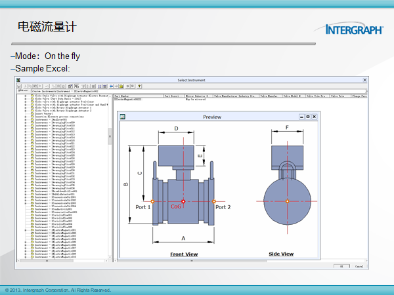394x295 pixels.
Task: Expand the Insertion Elements process connections node
Action: [x=26, y=117]
